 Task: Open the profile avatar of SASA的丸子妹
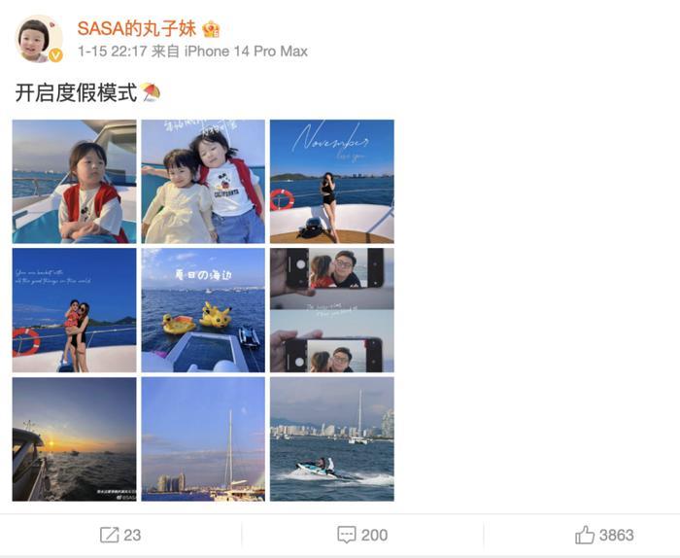pyautogui.click(x=40, y=39)
